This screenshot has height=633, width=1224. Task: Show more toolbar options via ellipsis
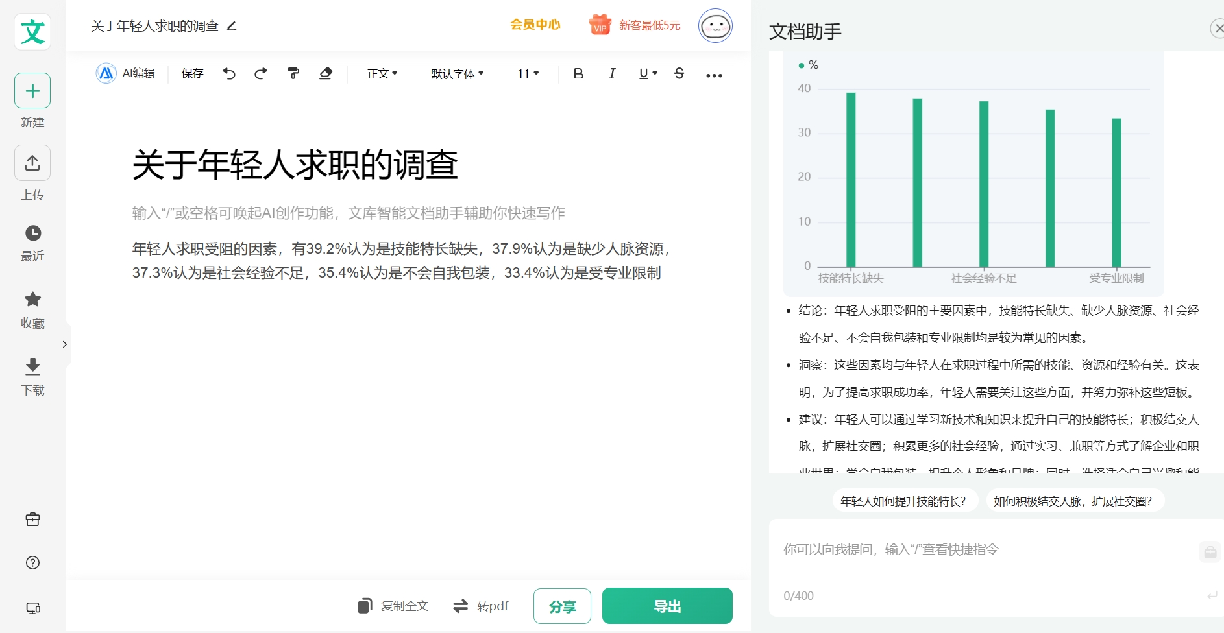714,75
